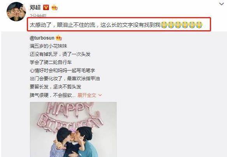The image size is (227, 157).
Task: Click the last crying emoji in post
Action: tap(199, 25)
